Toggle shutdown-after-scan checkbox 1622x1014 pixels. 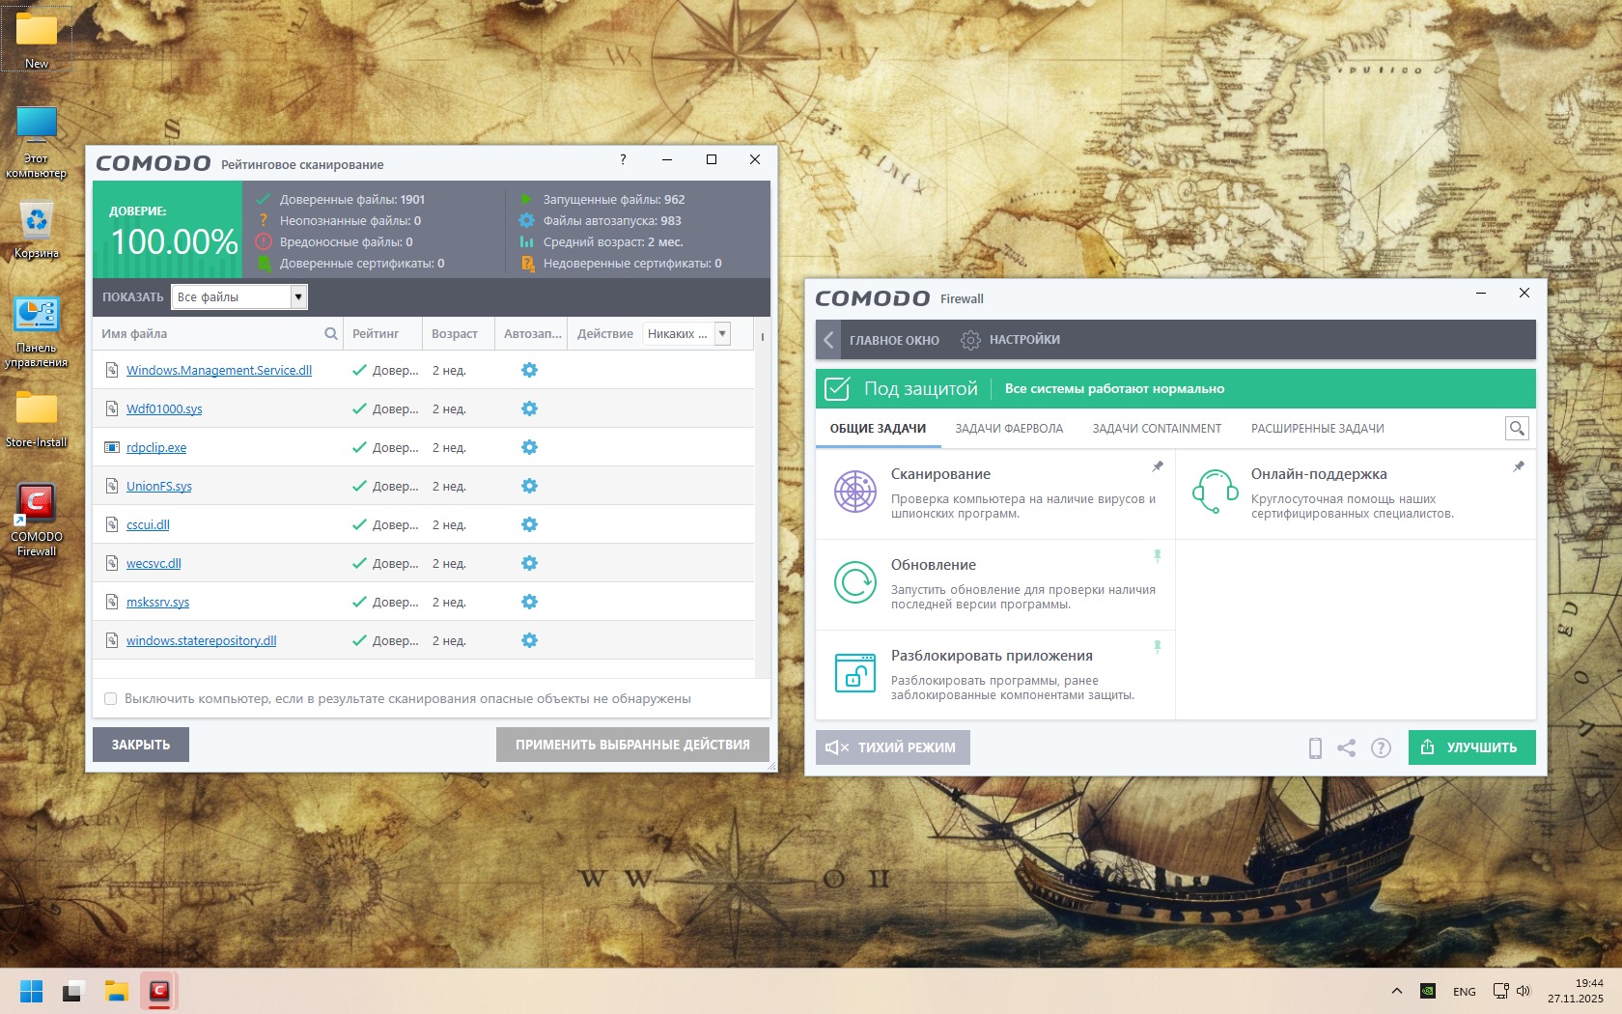[x=110, y=699]
